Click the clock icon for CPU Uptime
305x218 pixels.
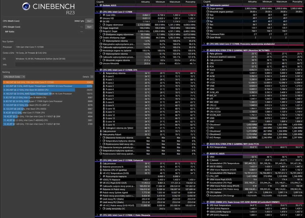coord(208,192)
